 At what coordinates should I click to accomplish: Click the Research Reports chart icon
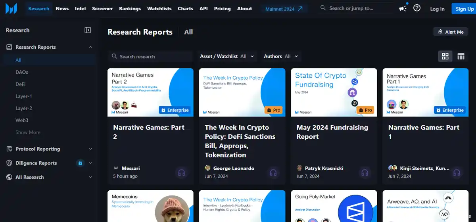click(x=9, y=47)
